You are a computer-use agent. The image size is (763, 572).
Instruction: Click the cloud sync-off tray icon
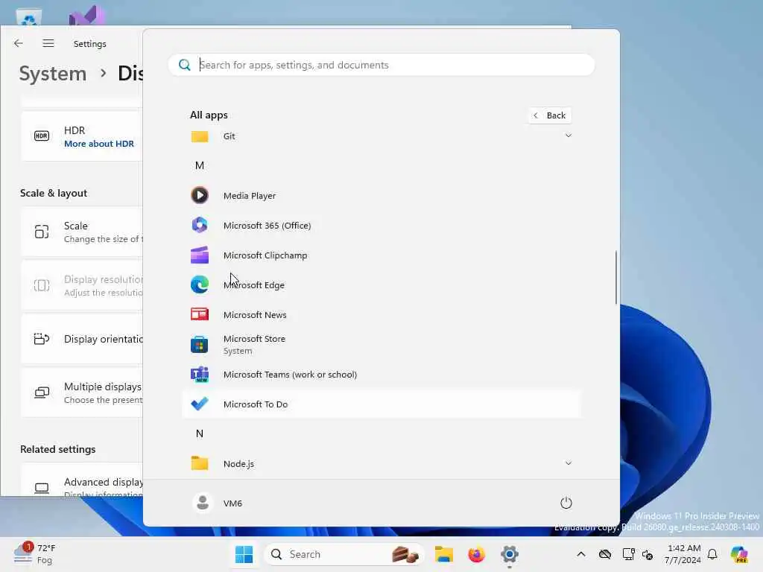(605, 554)
